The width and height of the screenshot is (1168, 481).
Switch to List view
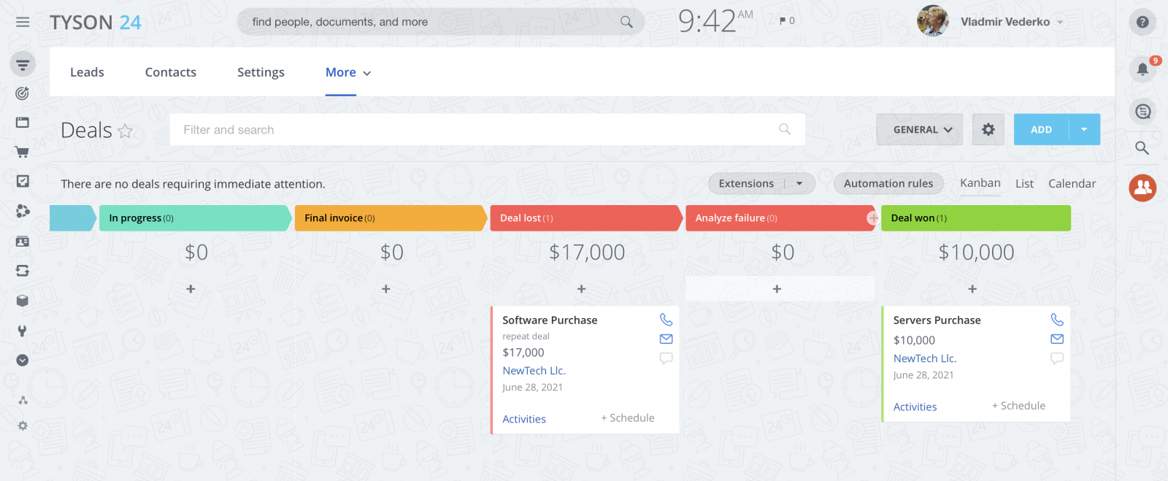[1024, 184]
